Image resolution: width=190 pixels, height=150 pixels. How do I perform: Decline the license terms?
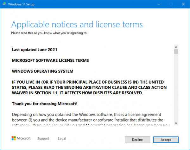(x=137, y=140)
